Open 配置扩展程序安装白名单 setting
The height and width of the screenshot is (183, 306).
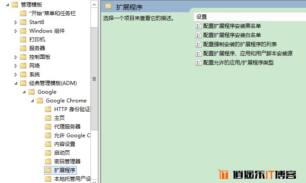(x=232, y=35)
